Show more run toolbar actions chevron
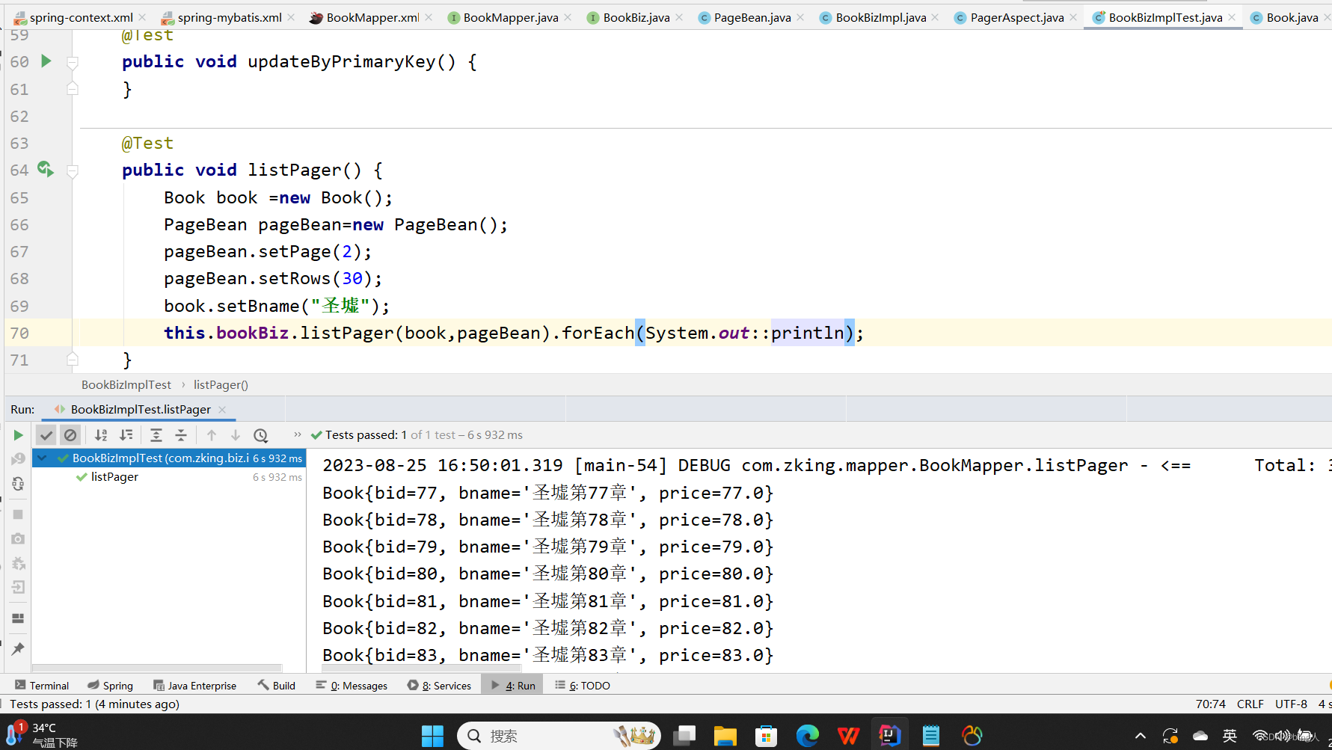 click(298, 434)
